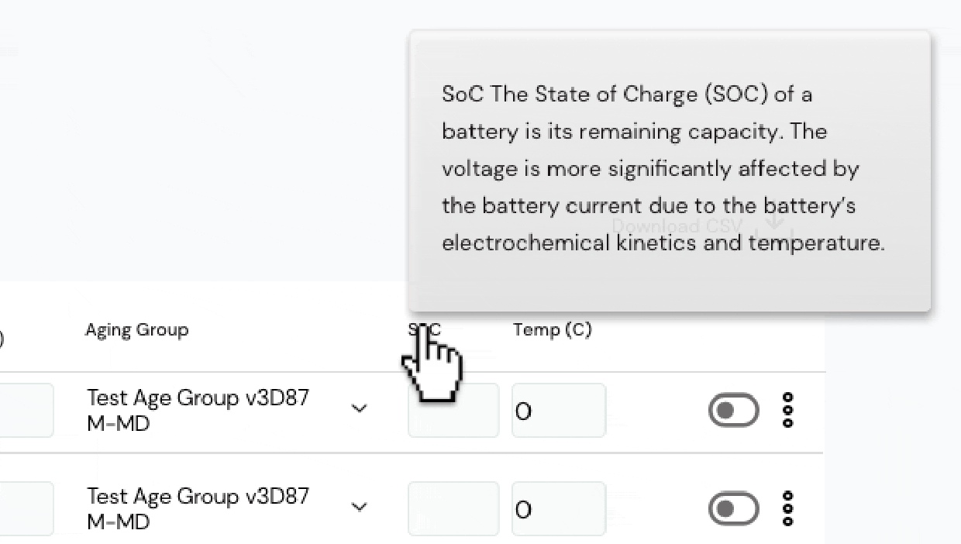This screenshot has height=544, width=961.
Task: Click the SoC input field in the second row
Action: (x=453, y=508)
